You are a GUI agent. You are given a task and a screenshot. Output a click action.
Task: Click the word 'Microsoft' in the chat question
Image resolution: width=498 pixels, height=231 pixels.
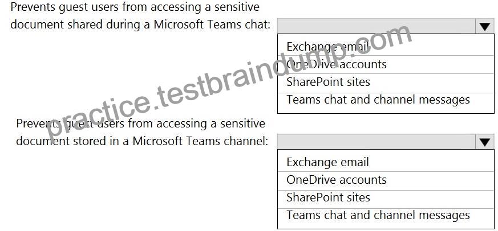180,24
